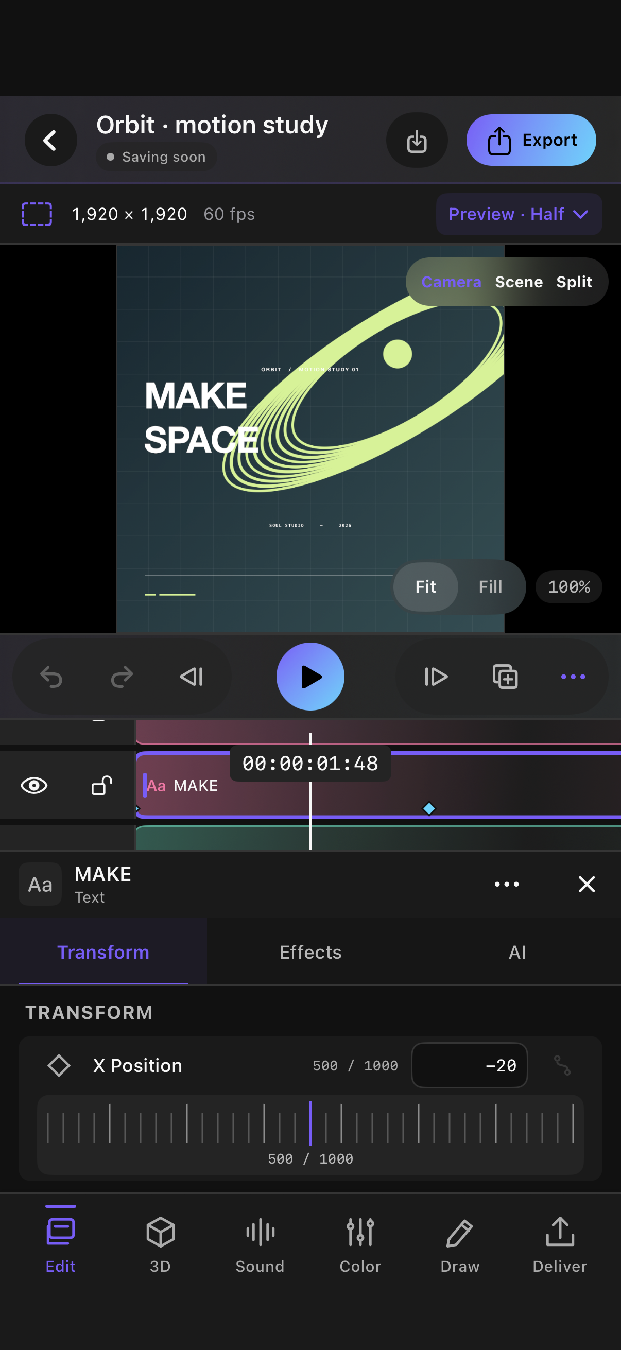Open the MAKE layer options ellipsis
The width and height of the screenshot is (621, 1350).
(507, 884)
